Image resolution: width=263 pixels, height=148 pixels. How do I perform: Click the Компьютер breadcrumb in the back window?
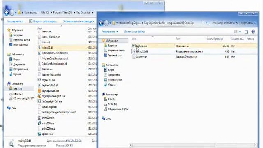pyautogui.click(x=30, y=12)
